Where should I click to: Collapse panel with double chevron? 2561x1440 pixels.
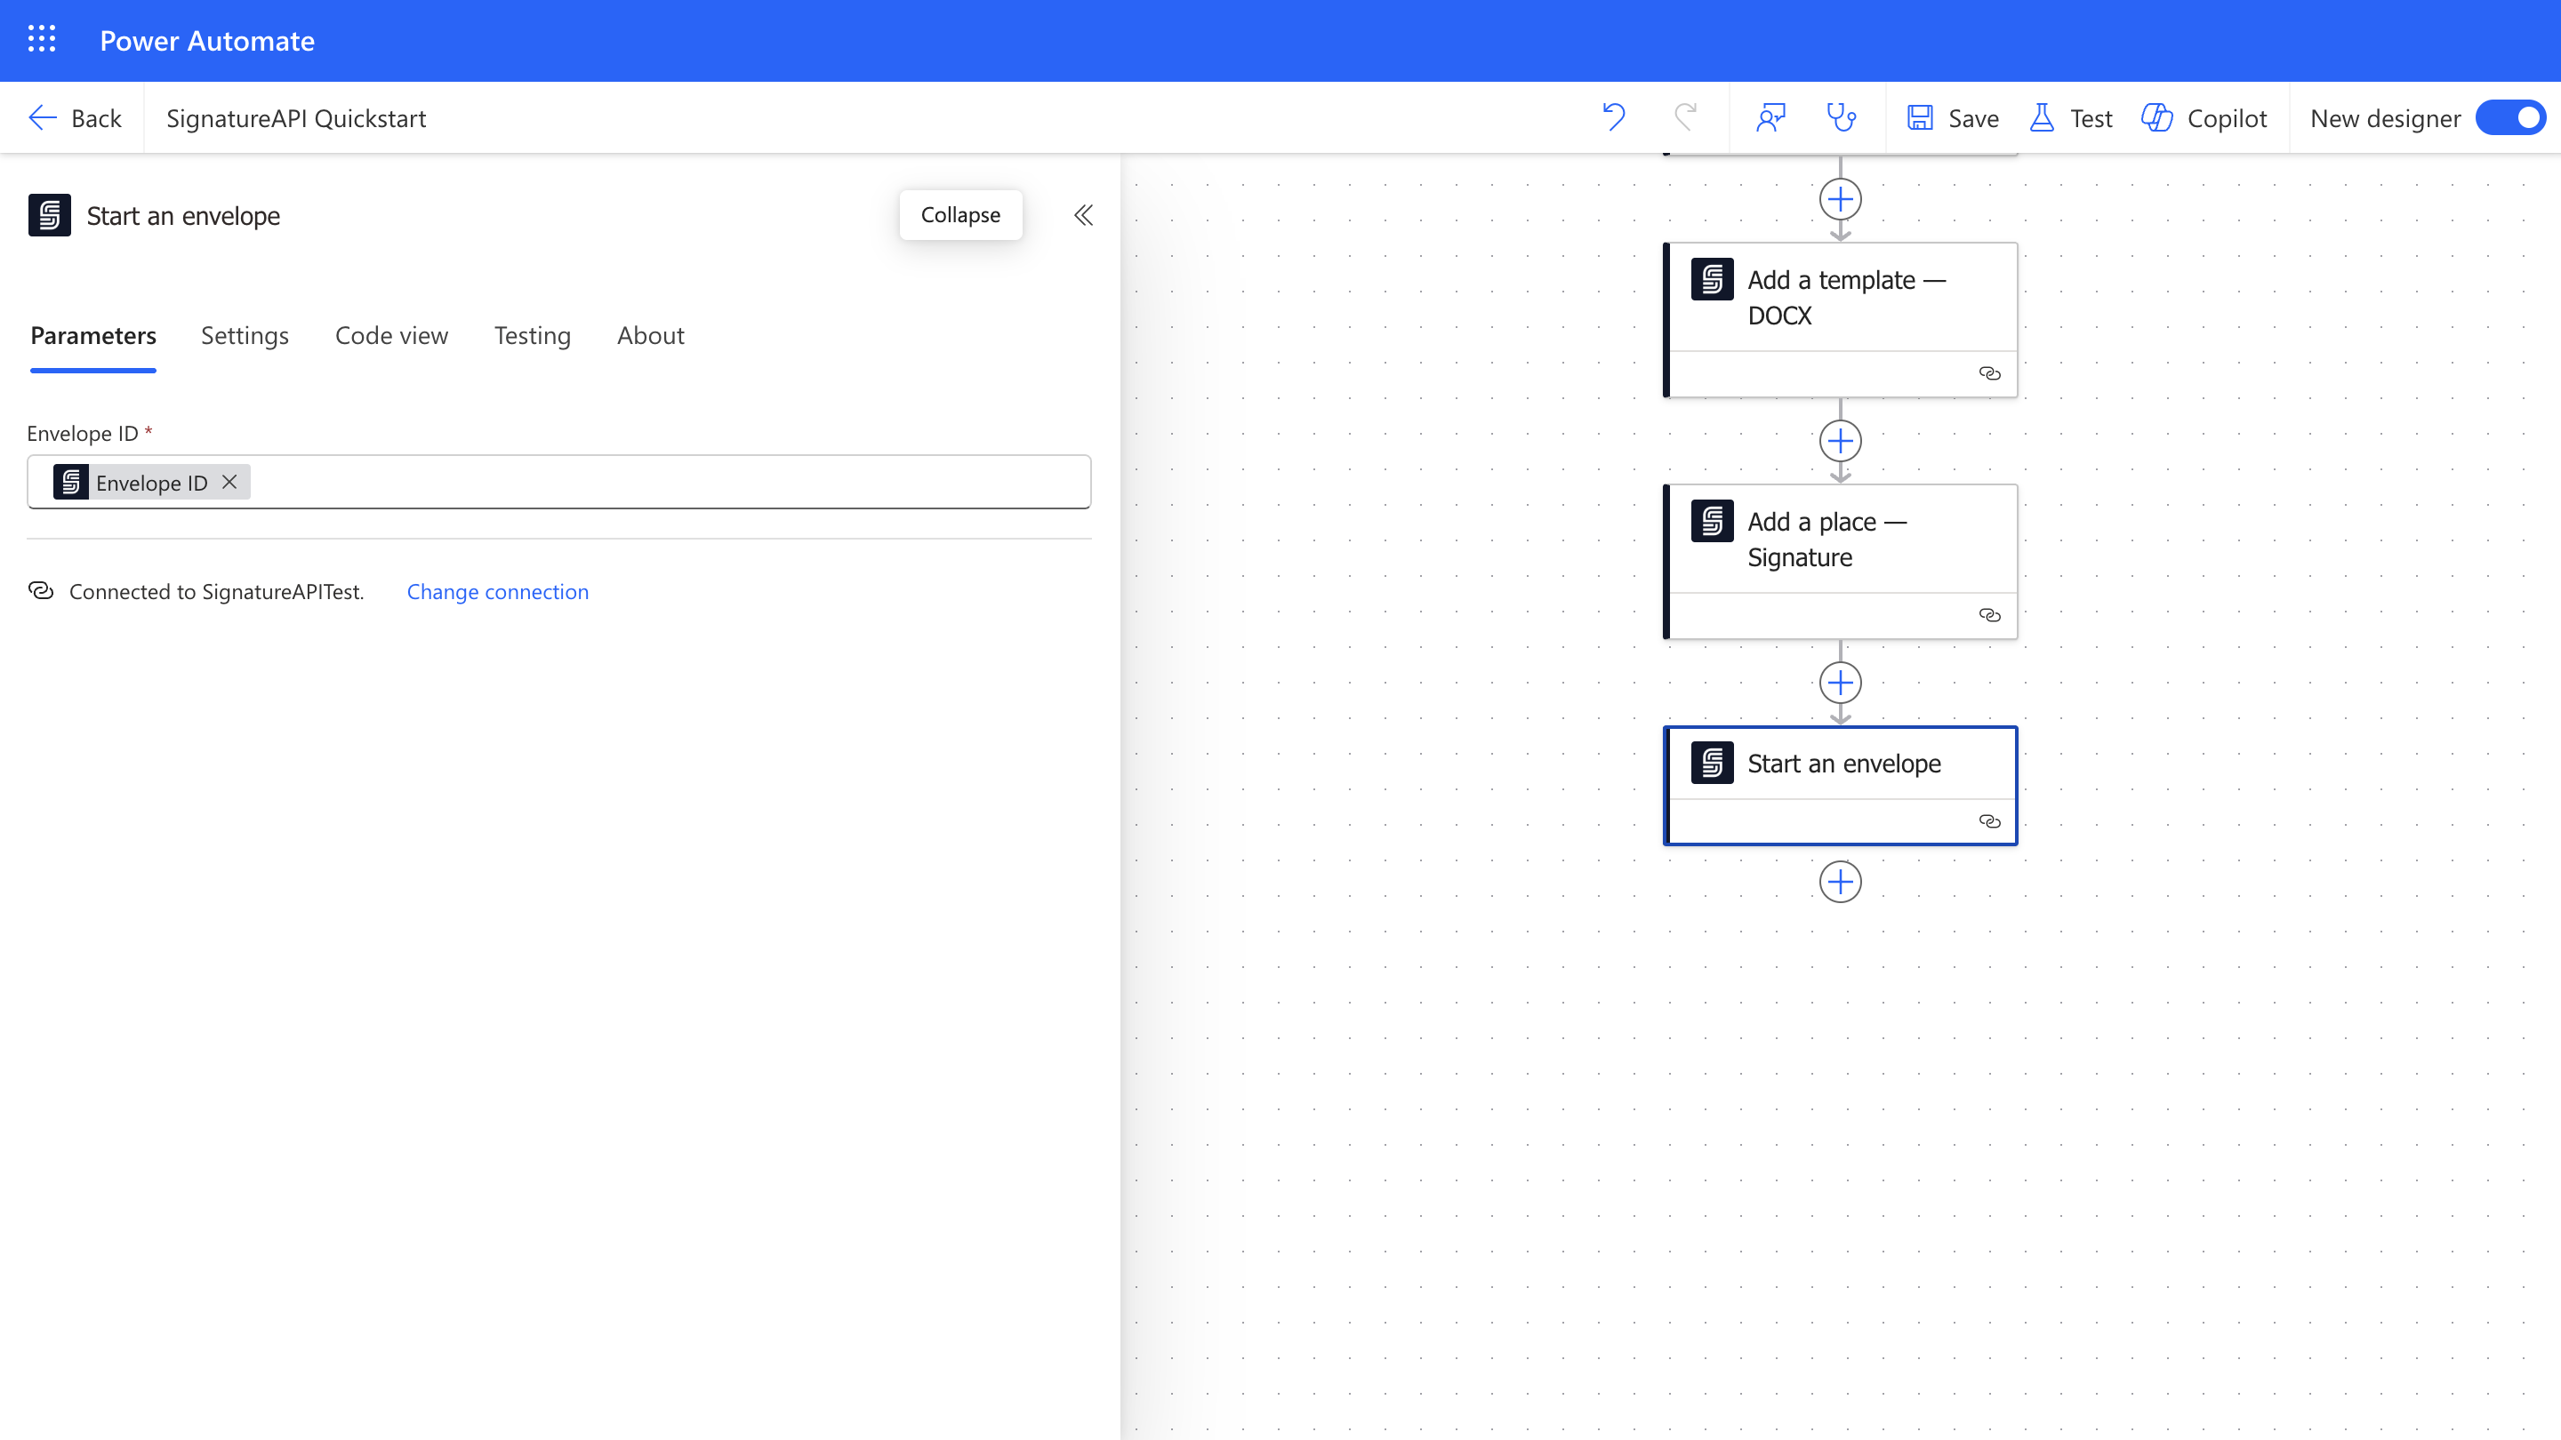point(1083,214)
